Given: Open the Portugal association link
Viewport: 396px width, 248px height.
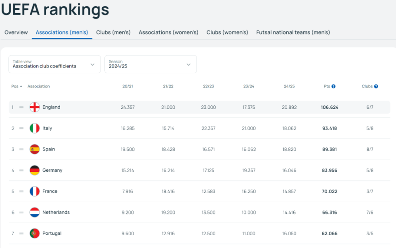Looking at the screenshot, I should (x=52, y=233).
